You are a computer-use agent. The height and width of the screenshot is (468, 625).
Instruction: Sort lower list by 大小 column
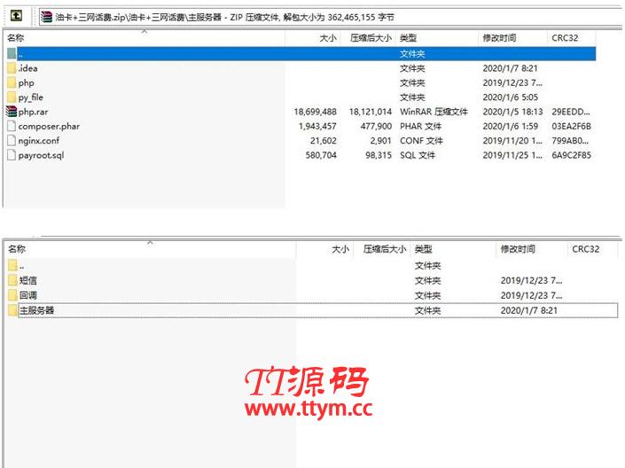(340, 249)
